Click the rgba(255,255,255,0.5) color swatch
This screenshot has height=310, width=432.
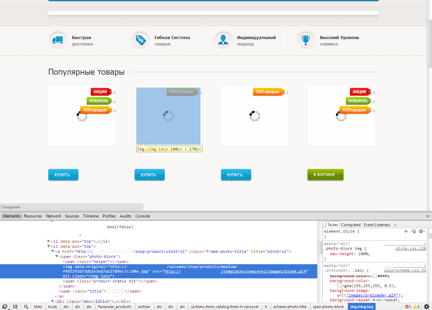(339, 286)
